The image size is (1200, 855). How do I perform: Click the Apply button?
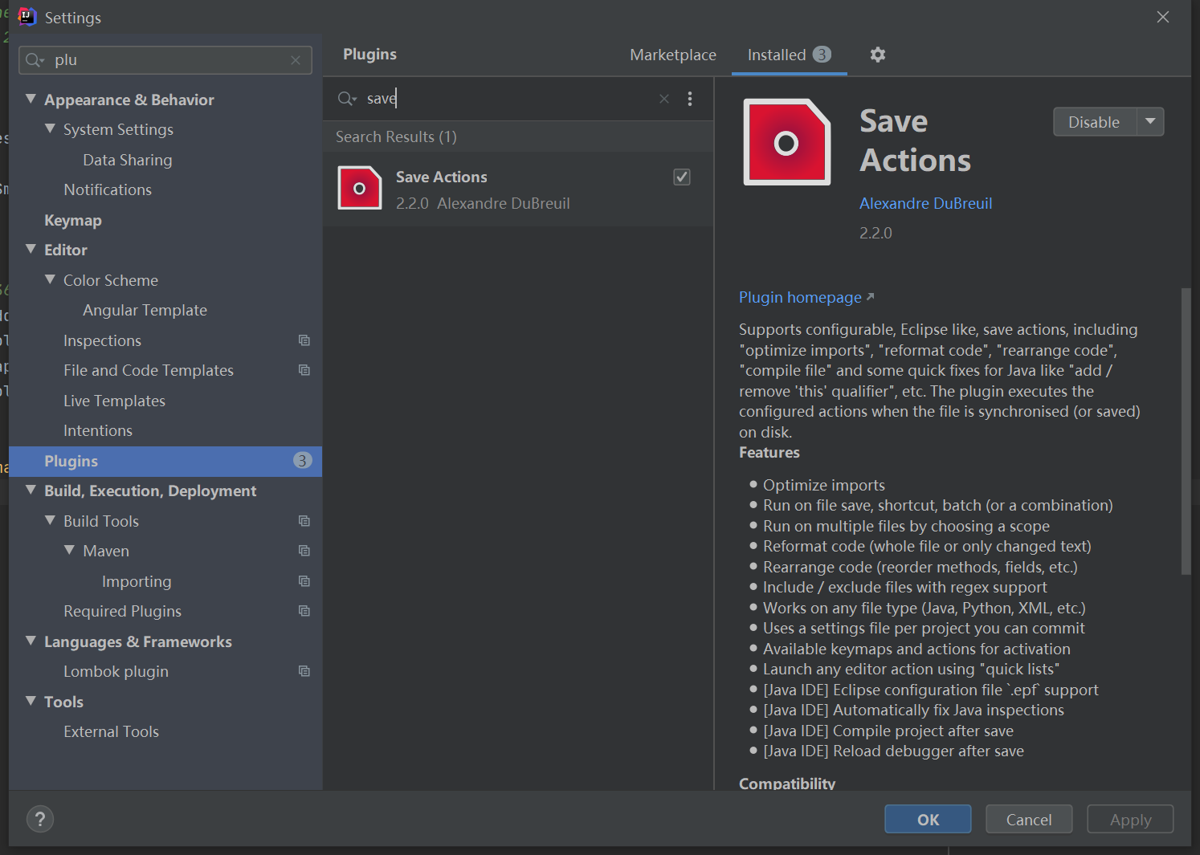click(x=1130, y=819)
